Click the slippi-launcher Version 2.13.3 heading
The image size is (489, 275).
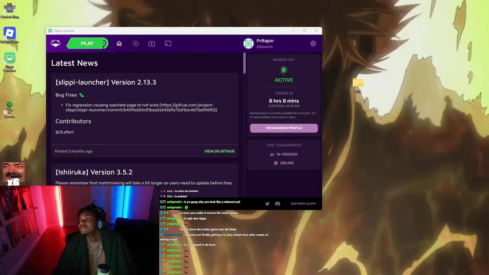(106, 82)
